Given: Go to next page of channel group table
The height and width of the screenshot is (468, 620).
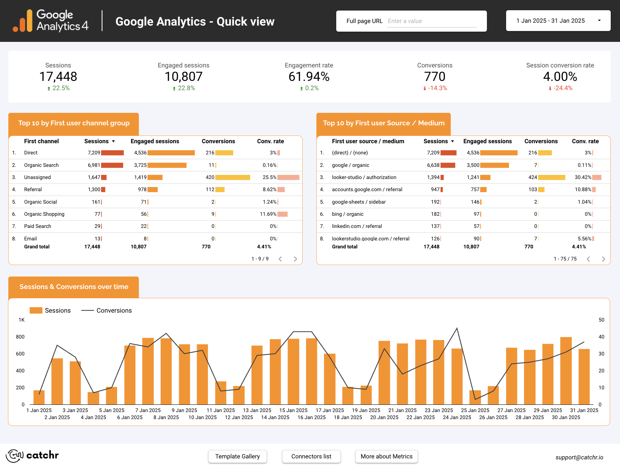Looking at the screenshot, I should (295, 259).
